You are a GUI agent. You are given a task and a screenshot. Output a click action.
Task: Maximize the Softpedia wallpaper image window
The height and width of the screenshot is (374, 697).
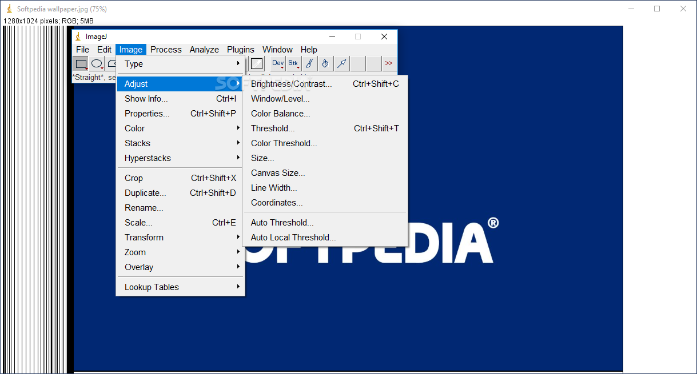657,9
